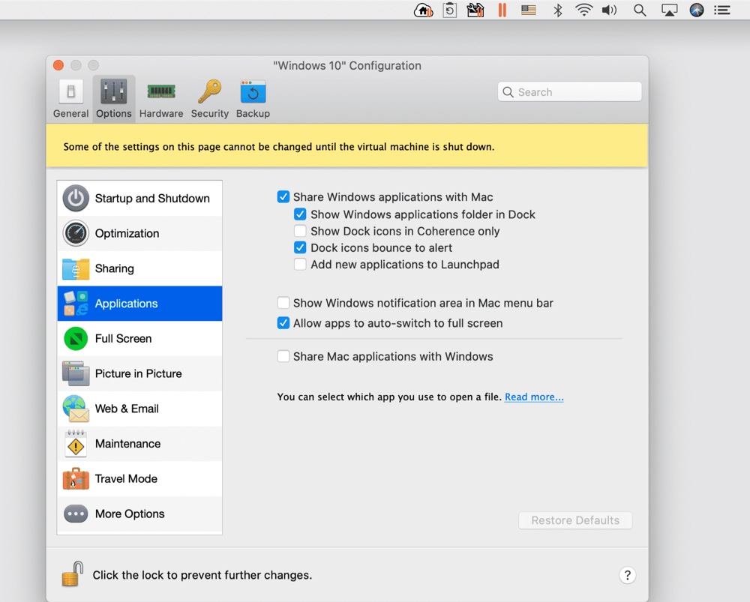
Task: Go to Picture in Picture settings
Action: [139, 373]
